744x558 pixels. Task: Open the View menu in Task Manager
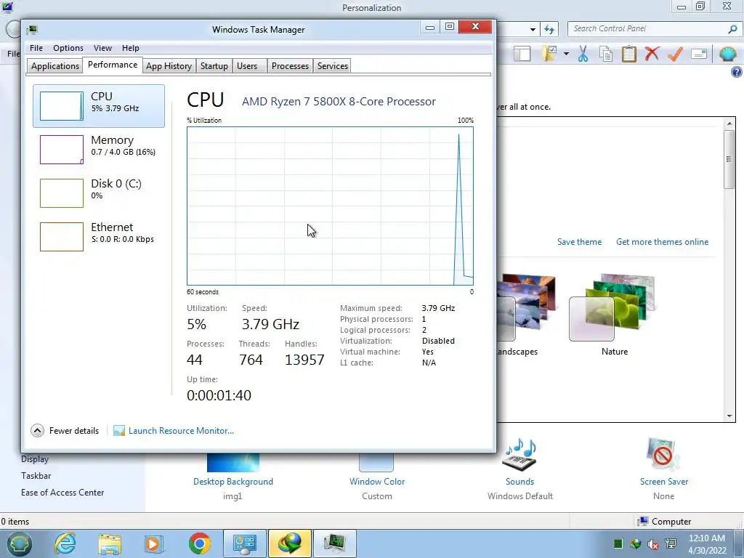click(102, 48)
